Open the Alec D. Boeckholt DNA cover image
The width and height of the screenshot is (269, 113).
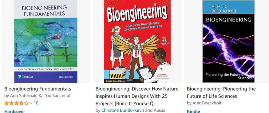(229, 41)
